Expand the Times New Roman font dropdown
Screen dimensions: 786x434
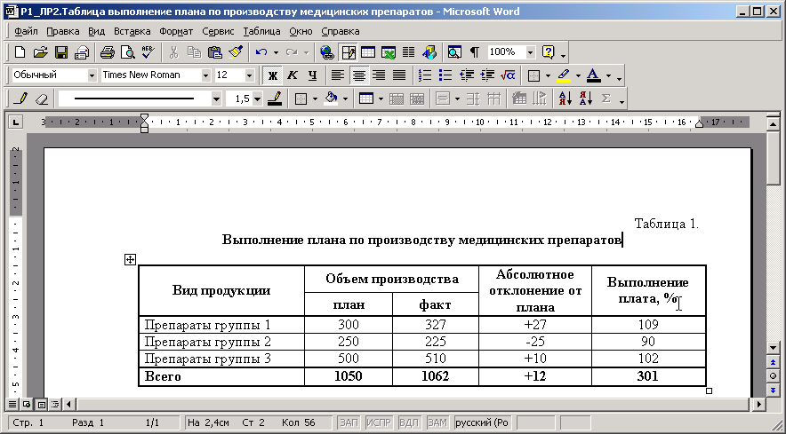pyautogui.click(x=206, y=75)
